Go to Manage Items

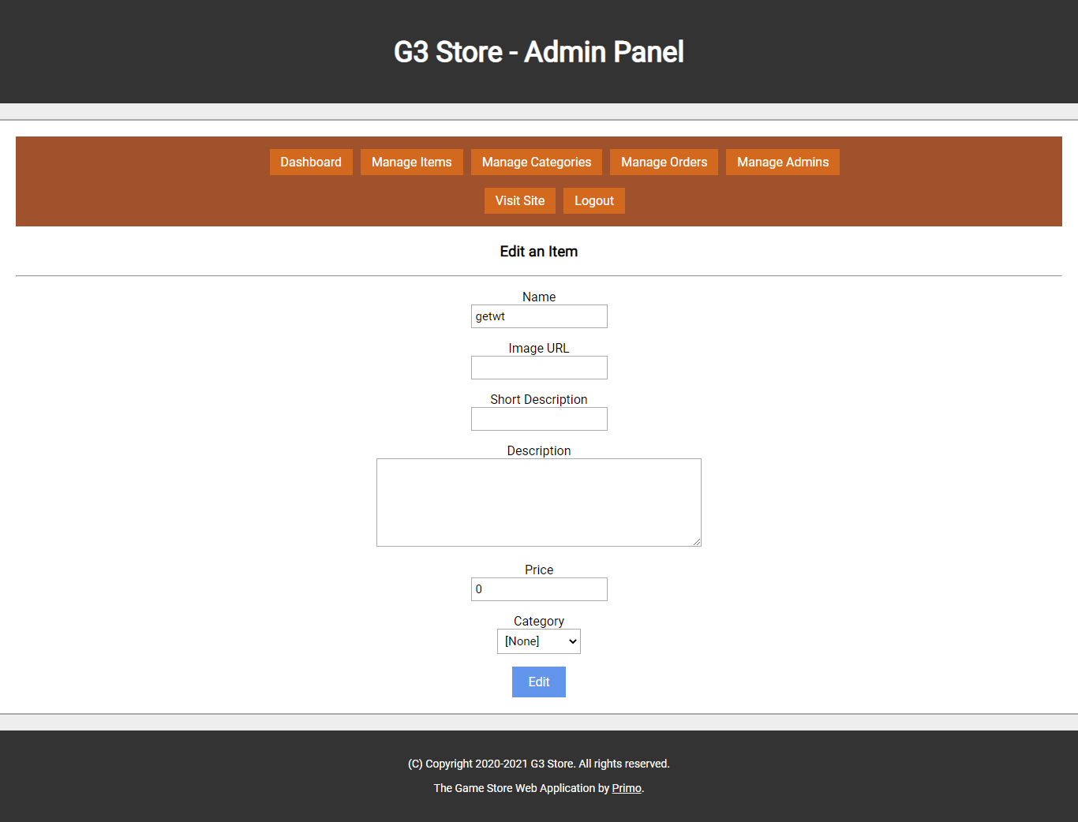point(412,162)
